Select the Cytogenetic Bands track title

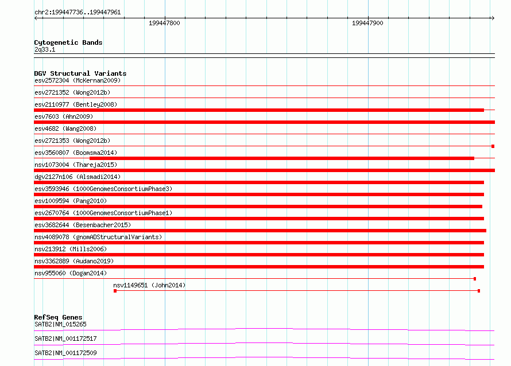click(68, 42)
